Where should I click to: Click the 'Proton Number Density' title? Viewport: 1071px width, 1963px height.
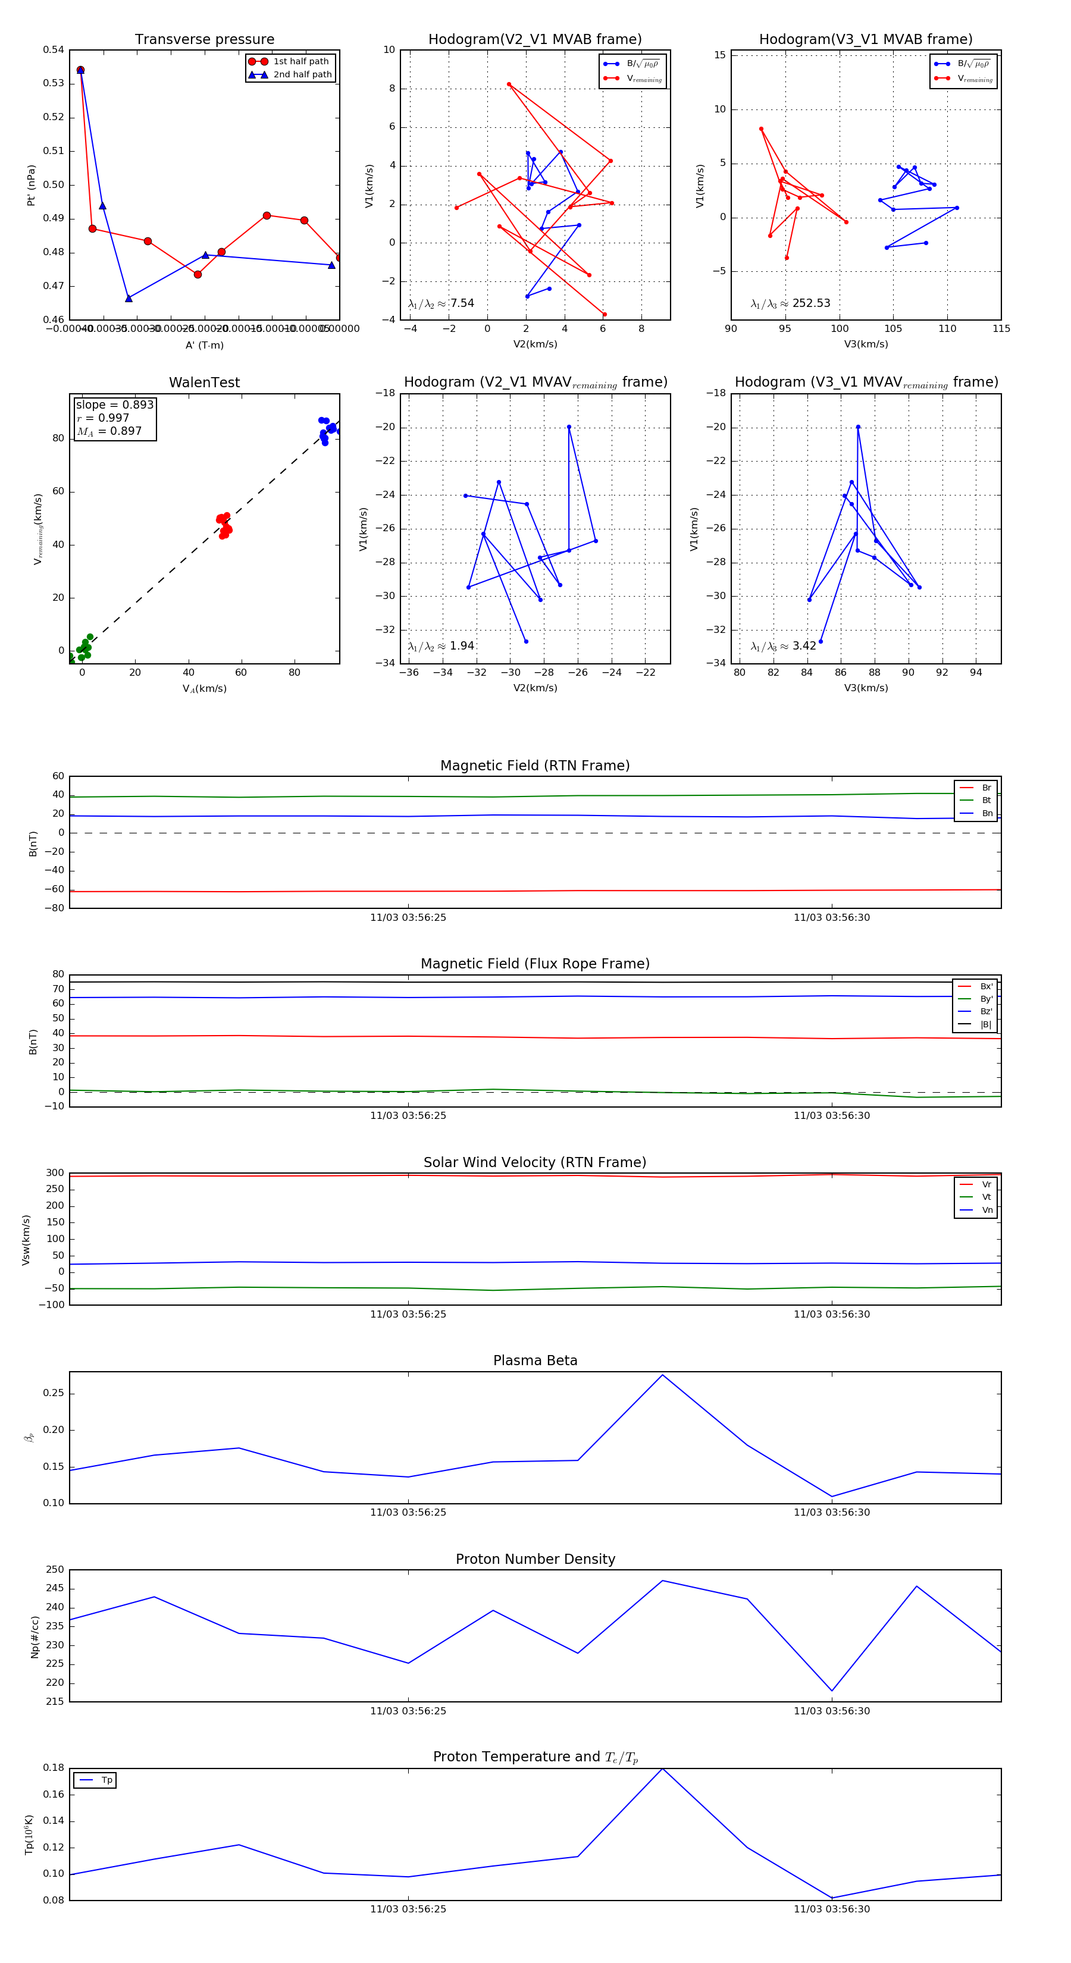pyautogui.click(x=535, y=1559)
